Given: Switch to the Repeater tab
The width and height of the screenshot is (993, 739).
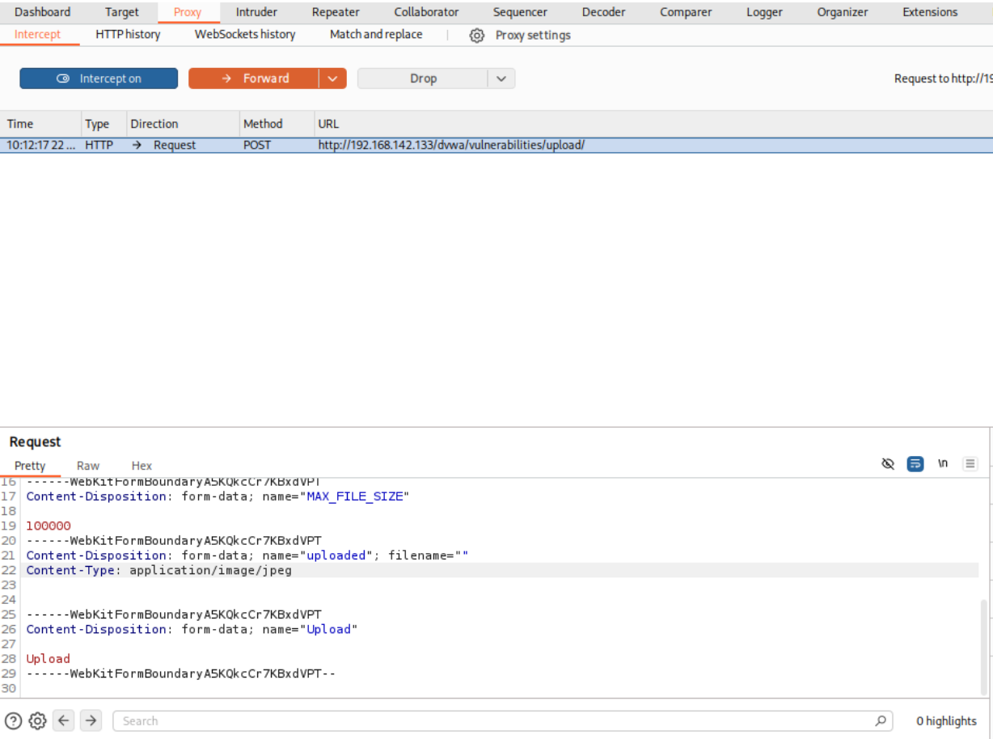Looking at the screenshot, I should [336, 12].
